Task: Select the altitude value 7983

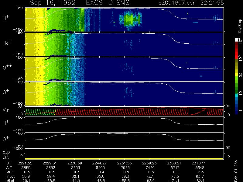Action: 125,168
